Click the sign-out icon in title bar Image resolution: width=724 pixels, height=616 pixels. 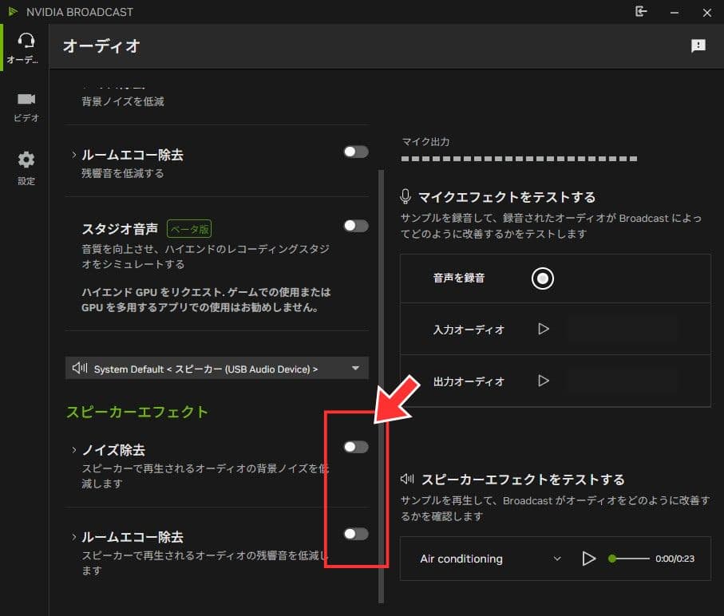(x=641, y=11)
